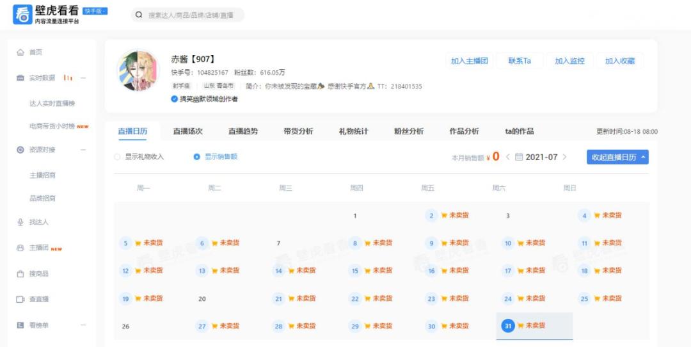
Task: Click 未卖货 label on day 30
Action: click(459, 326)
